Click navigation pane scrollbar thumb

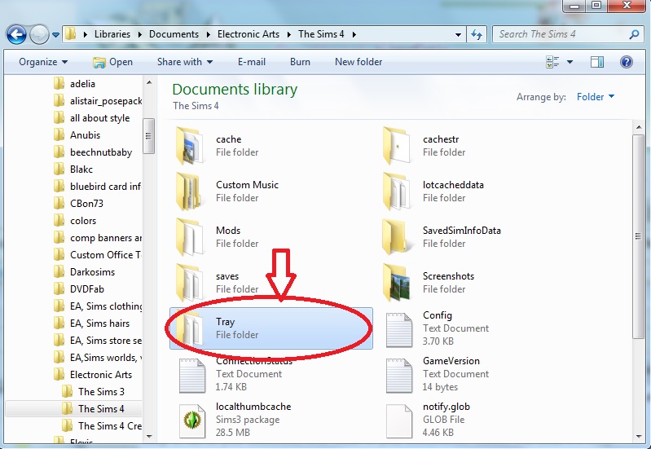[148, 136]
